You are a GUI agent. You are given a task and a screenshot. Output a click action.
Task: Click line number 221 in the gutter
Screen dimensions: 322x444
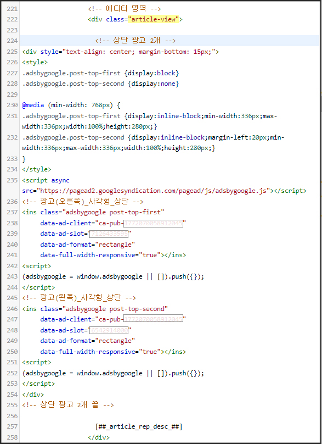pos(12,9)
